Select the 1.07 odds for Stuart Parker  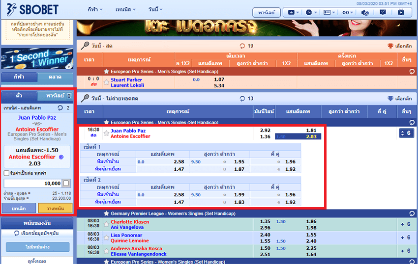click(219, 79)
